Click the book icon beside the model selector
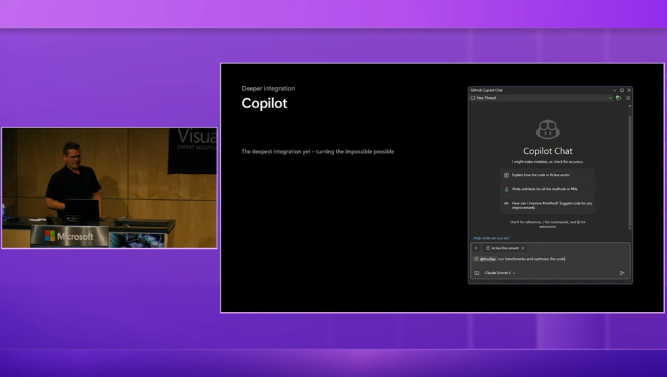Image resolution: width=667 pixels, height=377 pixels. [x=477, y=273]
